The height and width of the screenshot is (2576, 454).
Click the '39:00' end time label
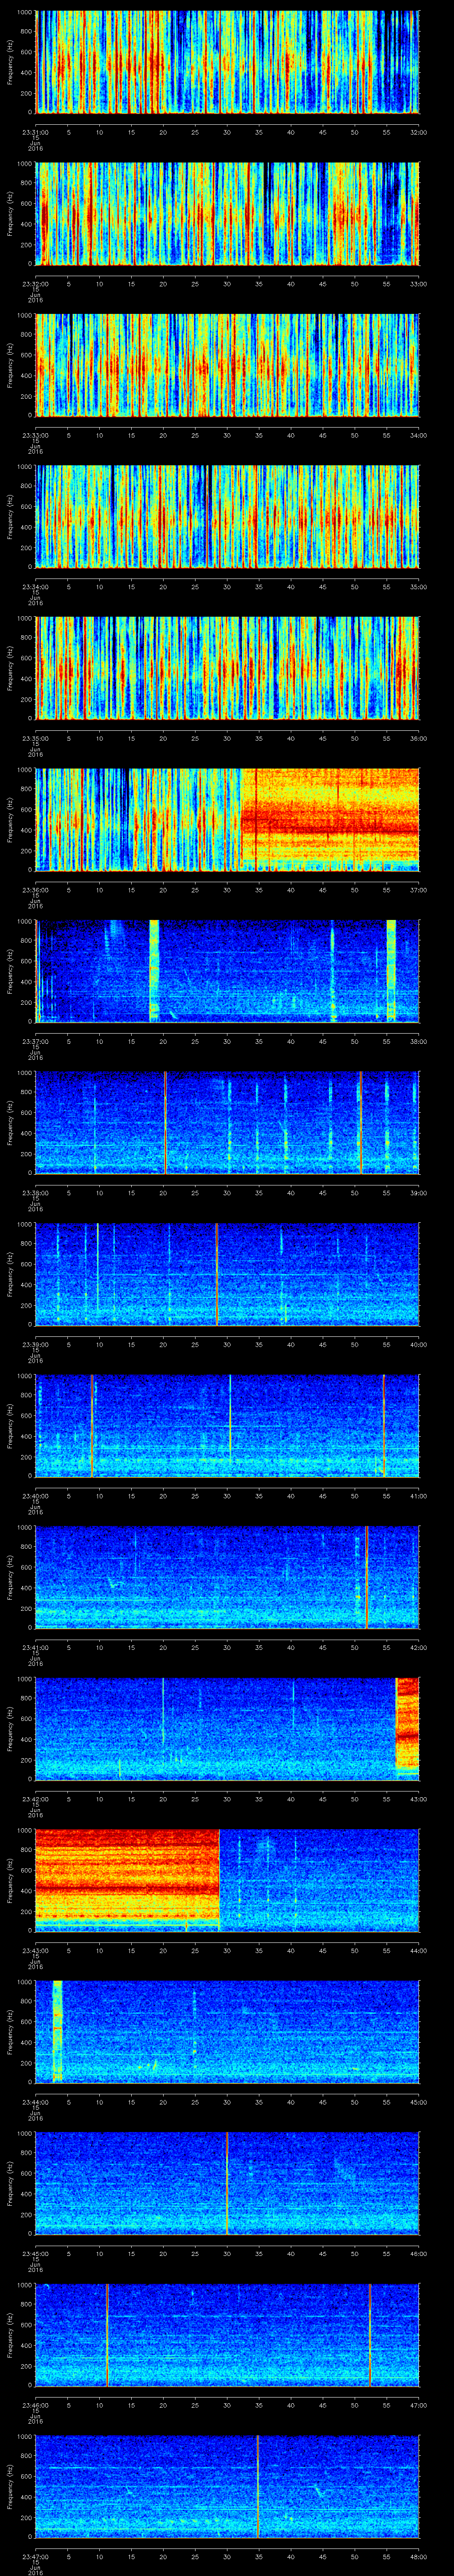[x=418, y=1193]
